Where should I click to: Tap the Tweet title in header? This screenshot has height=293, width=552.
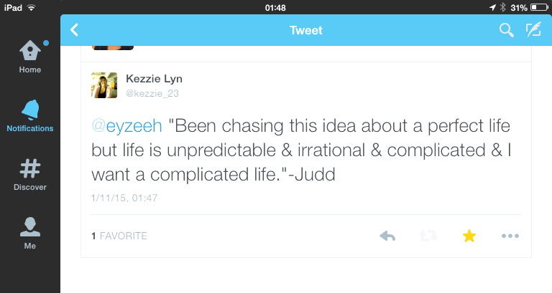(x=305, y=30)
